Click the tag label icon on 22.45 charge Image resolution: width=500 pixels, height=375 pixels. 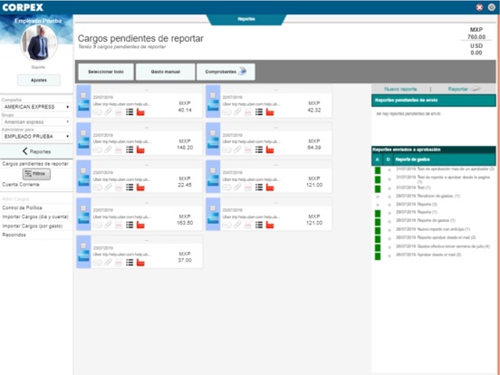97,187
